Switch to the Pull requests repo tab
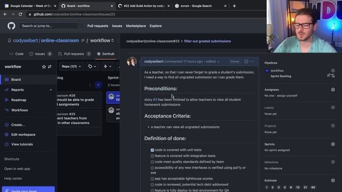The image size is (342, 192). 74,54
